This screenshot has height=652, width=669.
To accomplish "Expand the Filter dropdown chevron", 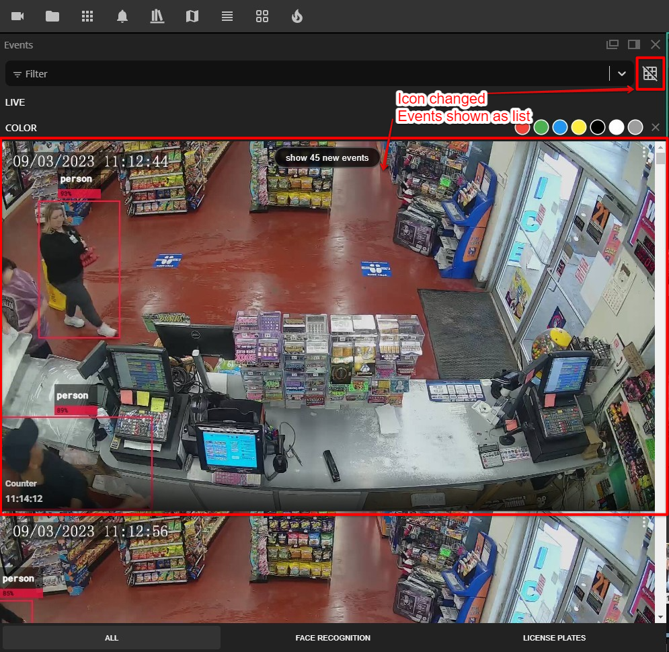I will click(x=621, y=73).
